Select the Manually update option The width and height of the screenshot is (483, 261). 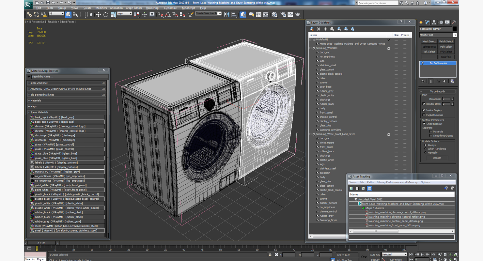point(425,153)
